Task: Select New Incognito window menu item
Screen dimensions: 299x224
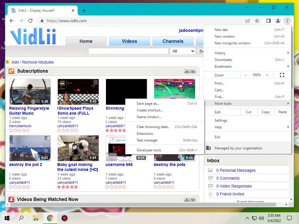Action: tap(247, 43)
